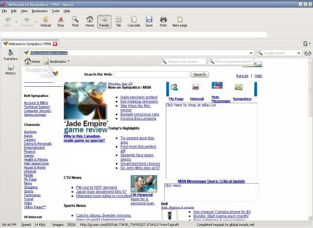Viewport: 313px width, 228px height.
Task: Open the Google search engine dropdown
Action: coord(298,53)
